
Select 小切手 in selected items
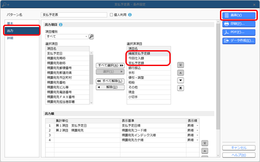click(149, 97)
